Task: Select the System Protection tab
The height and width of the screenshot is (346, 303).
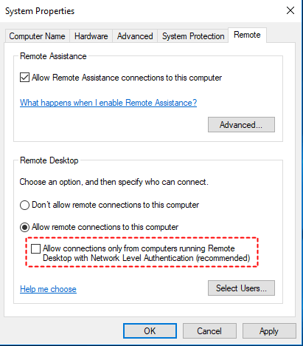Action: [x=193, y=36]
